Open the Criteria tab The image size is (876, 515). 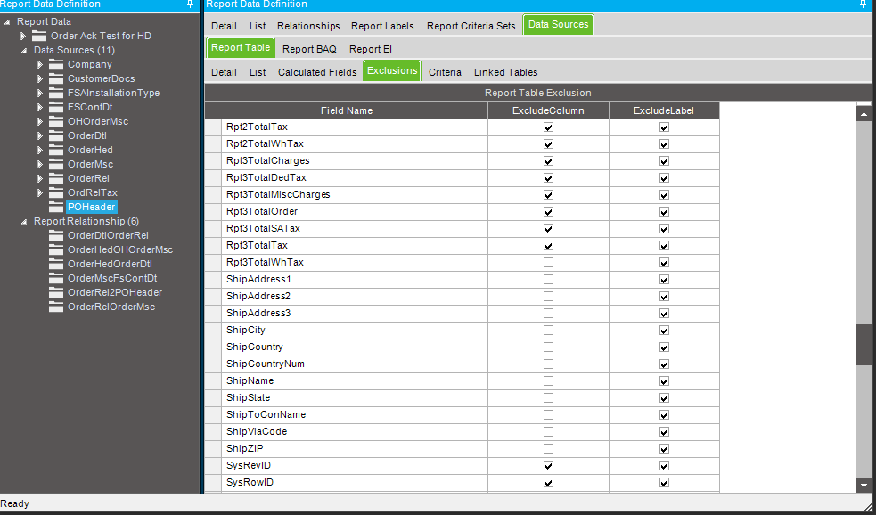445,72
